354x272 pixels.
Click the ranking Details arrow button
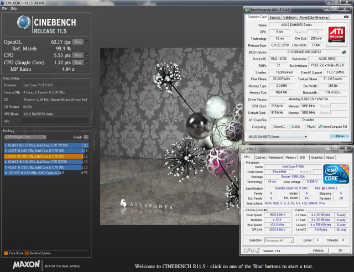coord(86,137)
